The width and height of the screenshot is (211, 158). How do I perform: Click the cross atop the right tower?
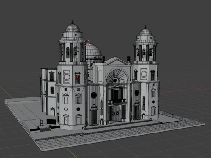coord(146,27)
